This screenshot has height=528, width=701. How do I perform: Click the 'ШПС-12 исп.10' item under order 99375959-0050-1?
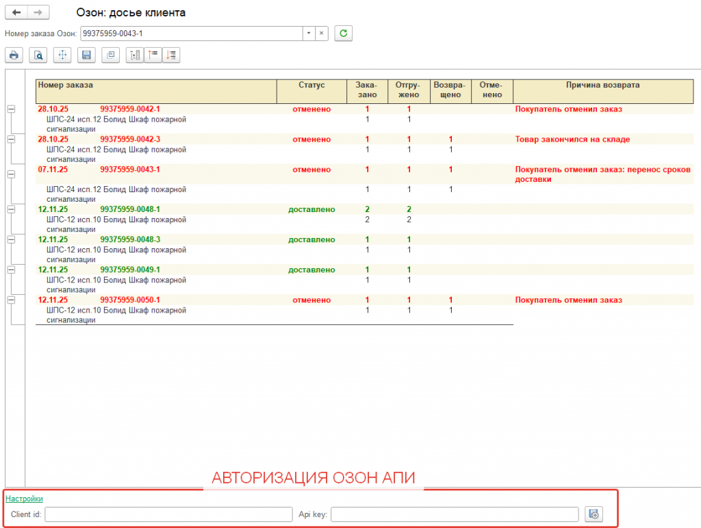pyautogui.click(x=116, y=315)
